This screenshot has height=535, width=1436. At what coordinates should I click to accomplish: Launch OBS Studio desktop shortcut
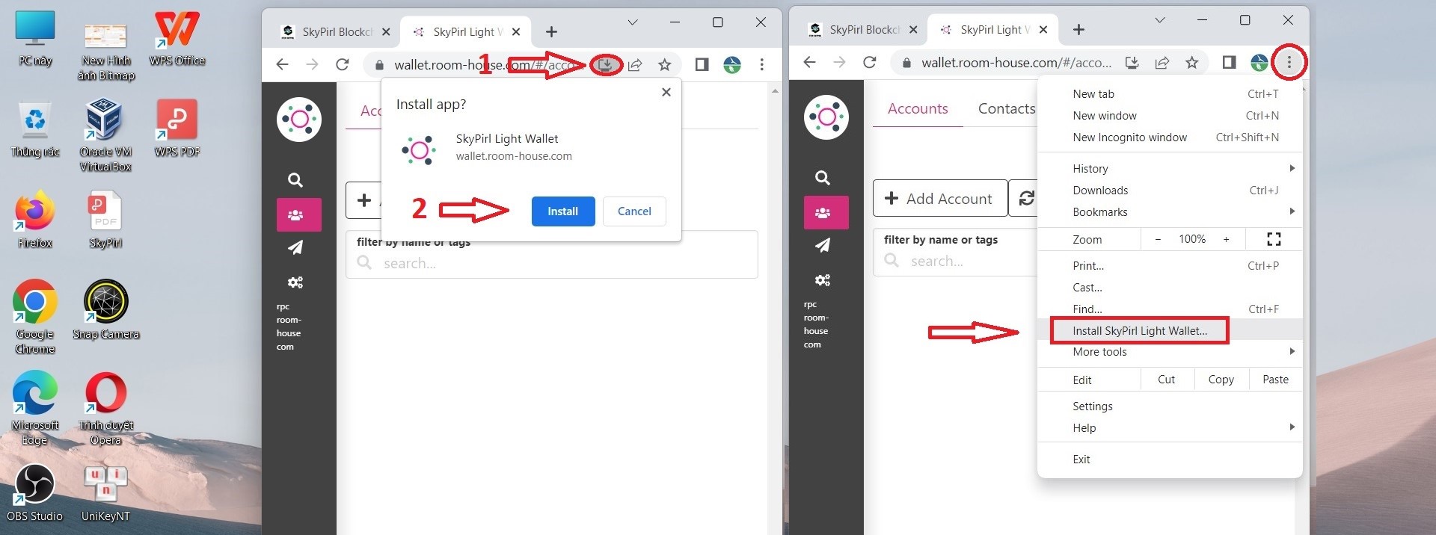[x=35, y=493]
